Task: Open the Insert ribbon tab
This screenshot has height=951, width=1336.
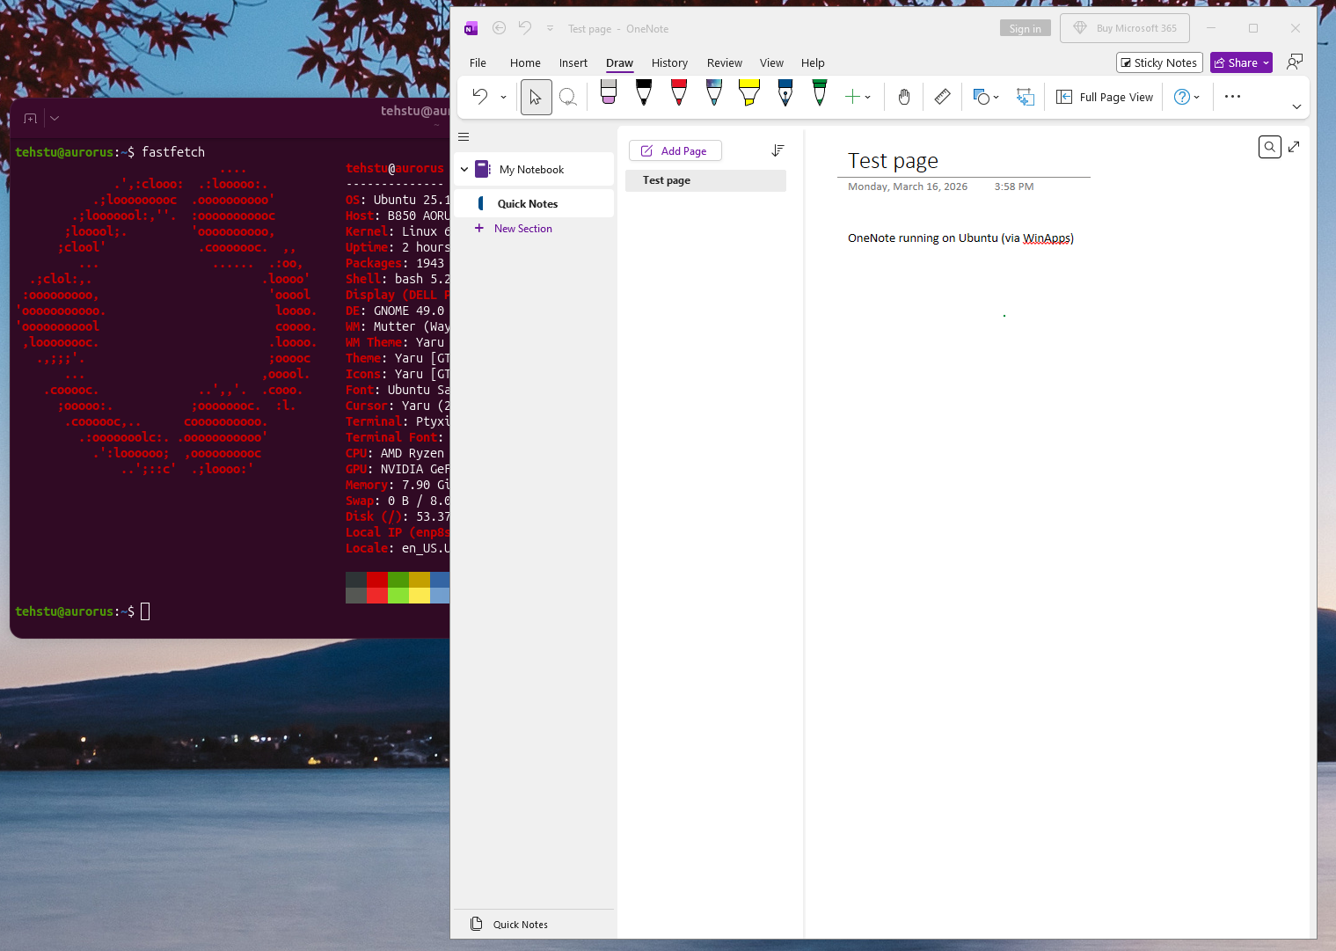Action: pyautogui.click(x=573, y=63)
